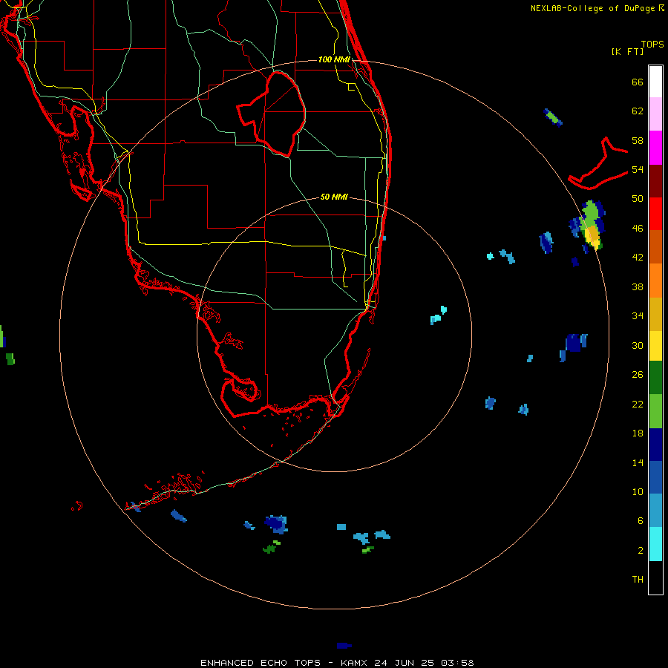
Task: Click the 34 value on the legend
Action: (x=638, y=316)
